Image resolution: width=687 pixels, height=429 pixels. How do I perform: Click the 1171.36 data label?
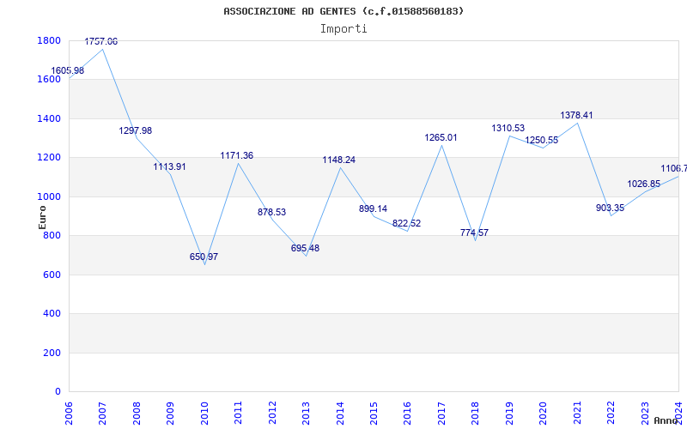pos(237,155)
